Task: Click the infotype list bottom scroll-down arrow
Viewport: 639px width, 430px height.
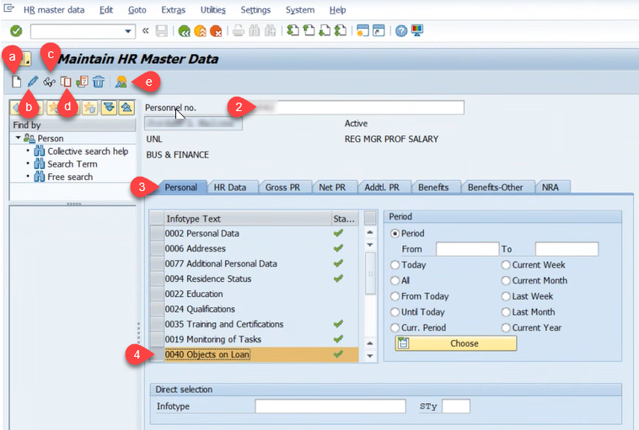Action: click(370, 356)
